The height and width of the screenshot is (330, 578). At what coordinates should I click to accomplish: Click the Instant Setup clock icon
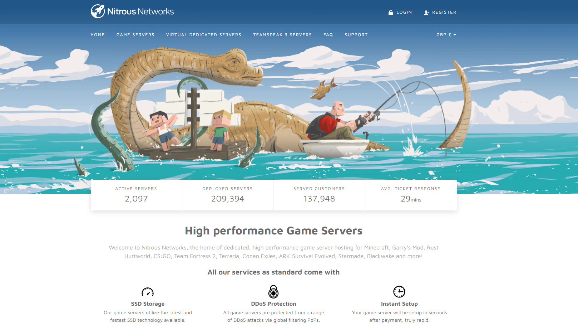coord(399,292)
